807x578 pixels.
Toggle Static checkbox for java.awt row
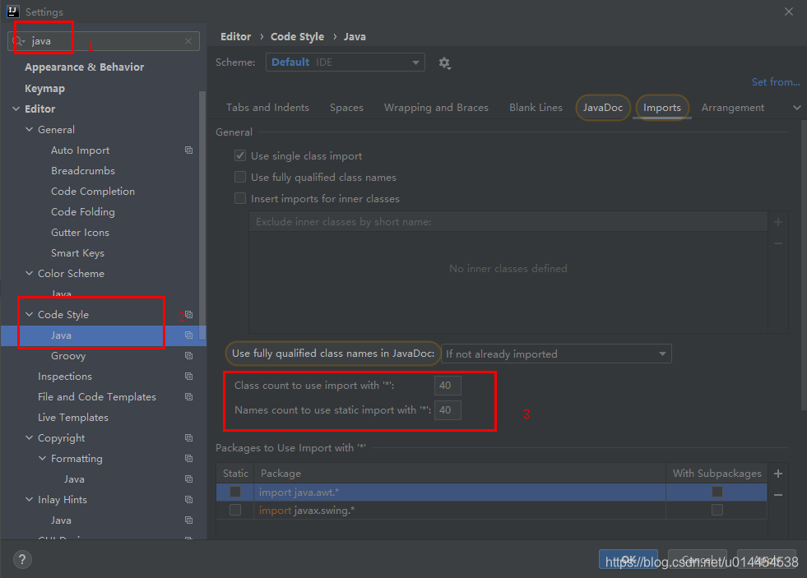[x=235, y=492]
